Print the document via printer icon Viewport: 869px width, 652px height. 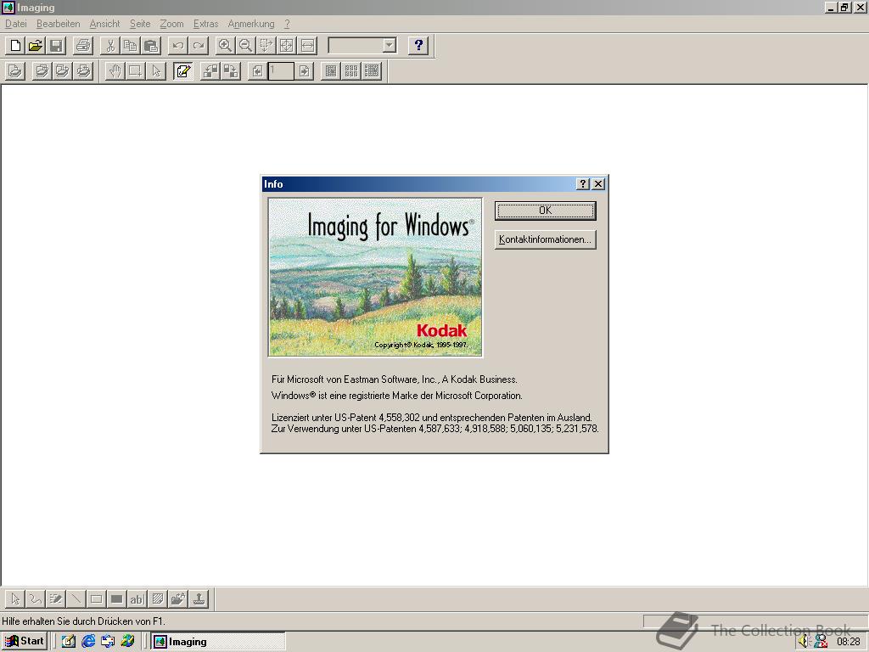[83, 46]
